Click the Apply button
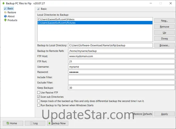This screenshot has height=129, width=176. point(164,114)
